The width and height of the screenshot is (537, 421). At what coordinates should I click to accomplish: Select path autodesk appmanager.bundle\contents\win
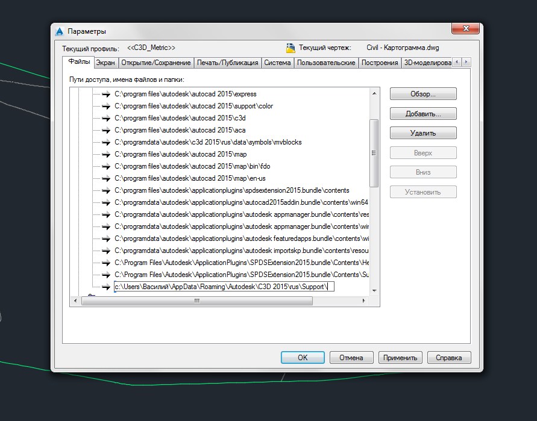(242, 226)
